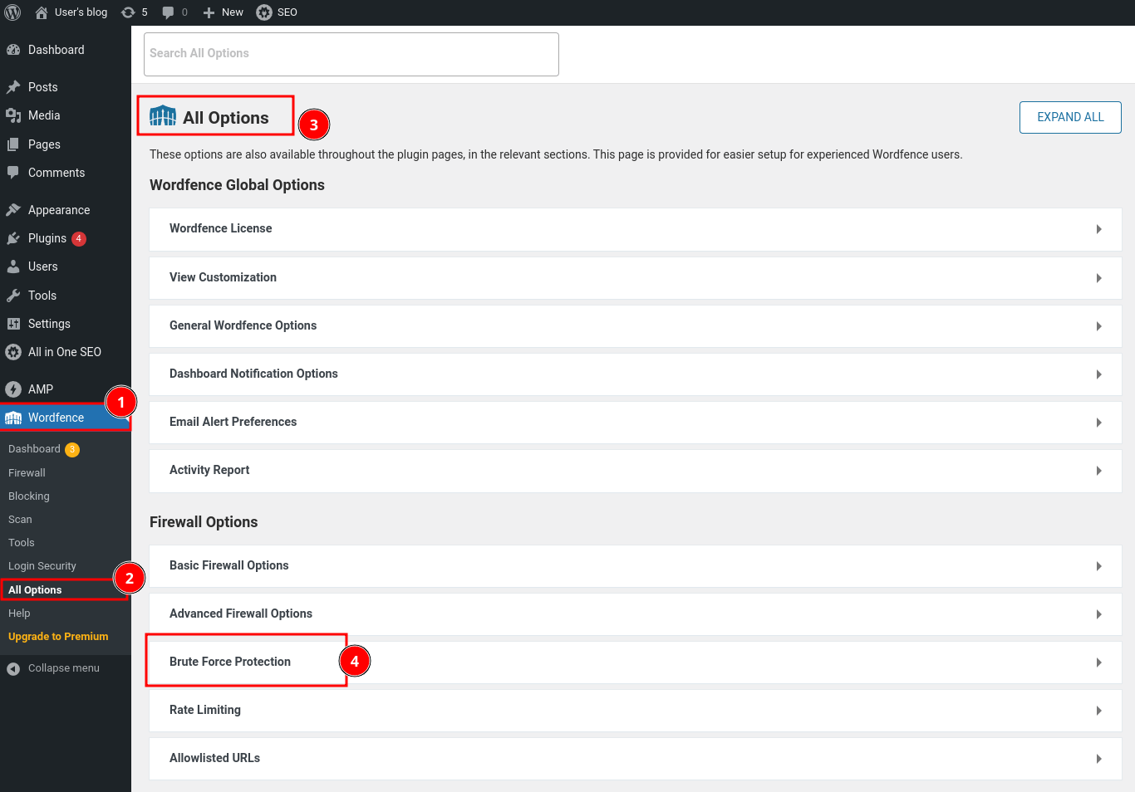
Task: Click the All in One SEO gear icon in sidebar
Action: [13, 352]
